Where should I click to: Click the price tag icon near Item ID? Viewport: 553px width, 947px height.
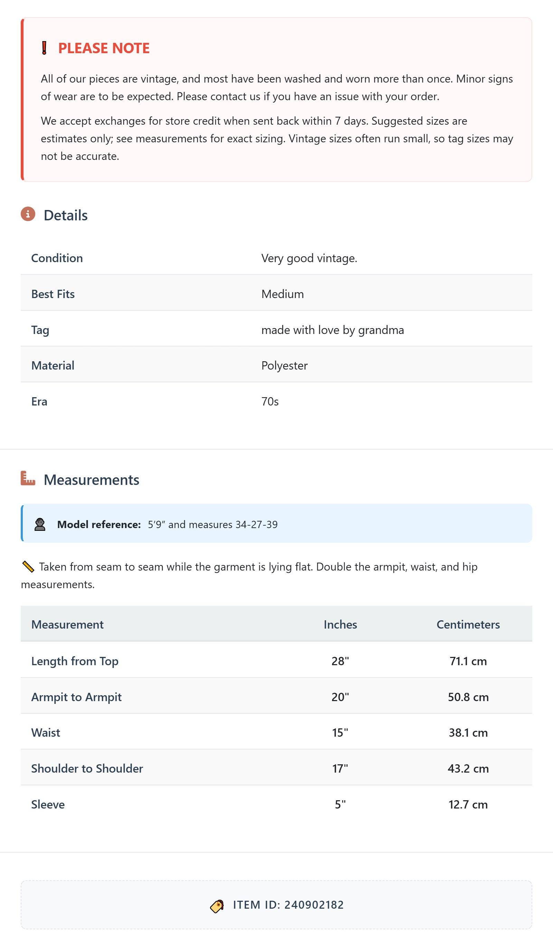[x=217, y=906]
